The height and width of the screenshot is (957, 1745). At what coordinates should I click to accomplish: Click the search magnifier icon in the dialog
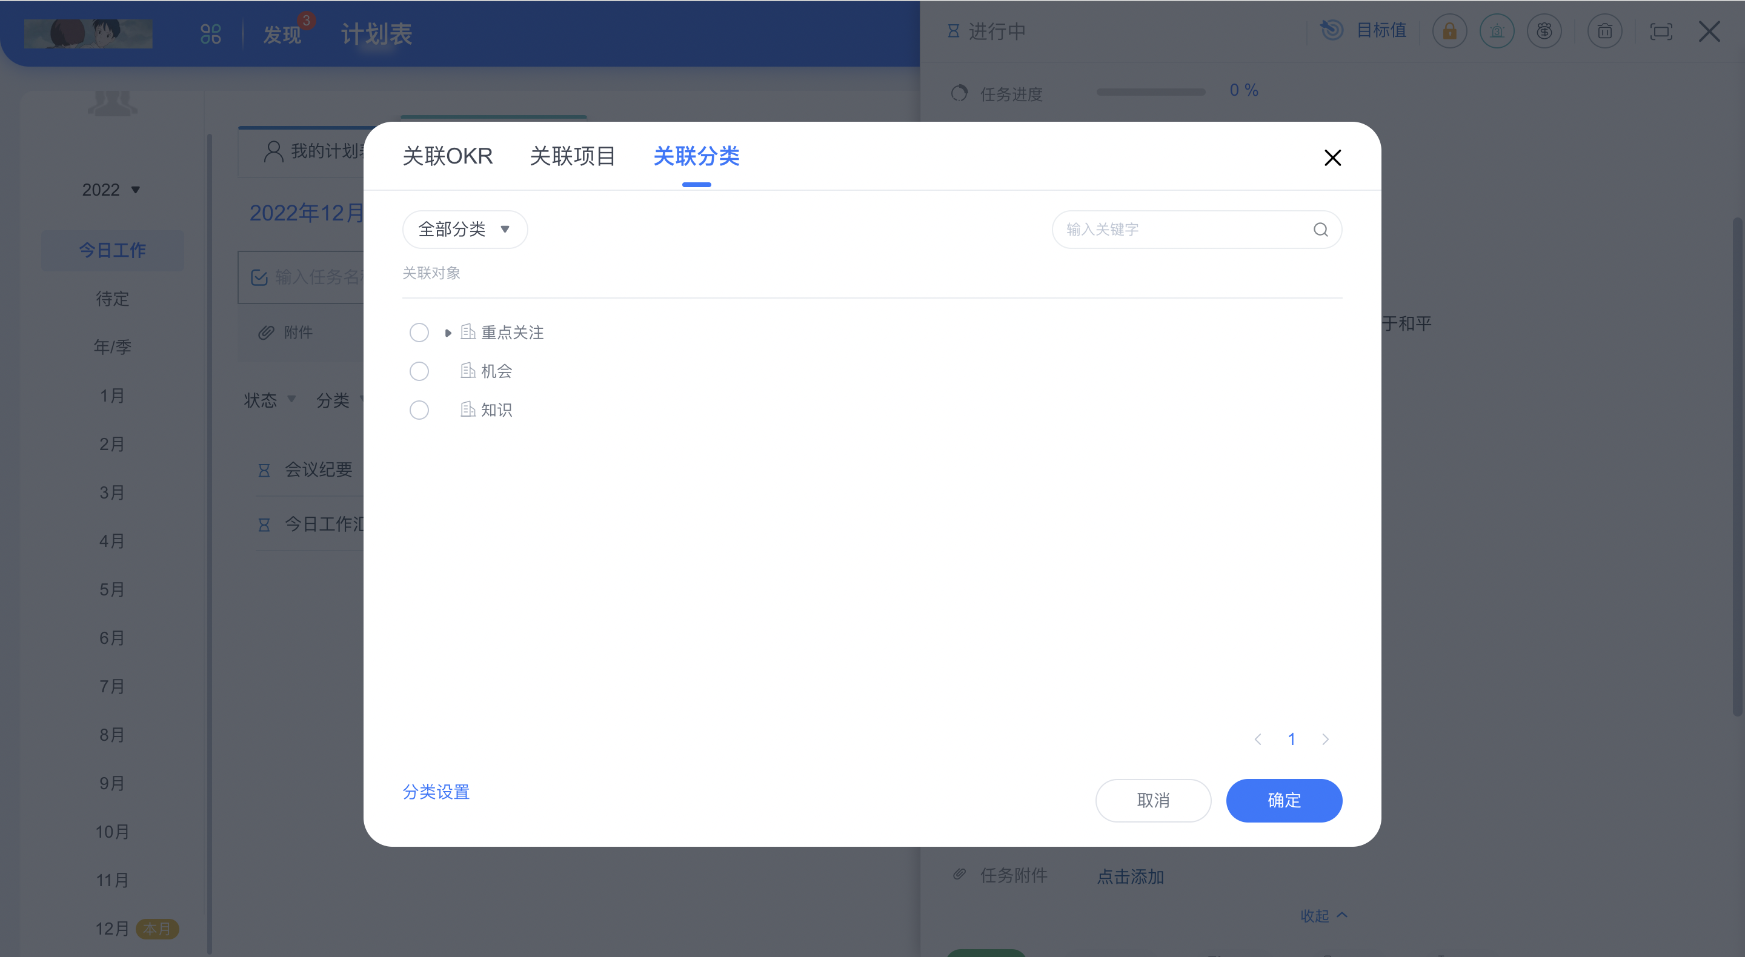tap(1320, 230)
